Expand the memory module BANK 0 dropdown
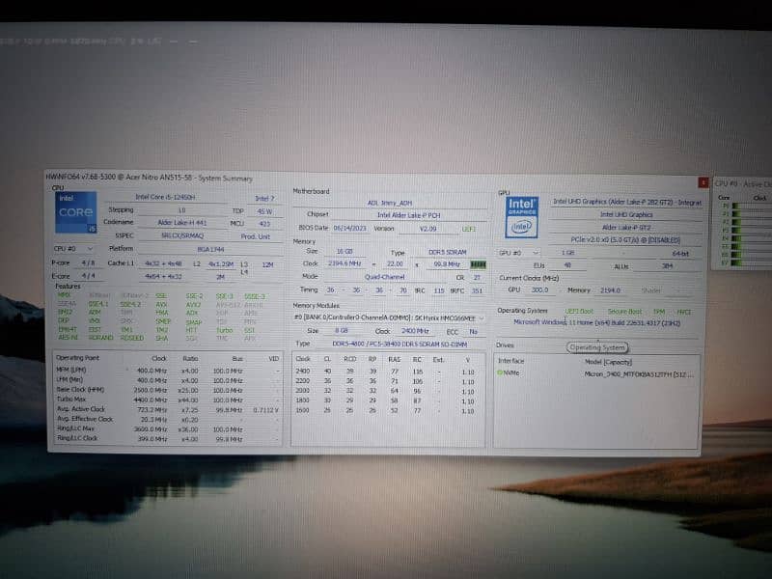Screen dimensions: 772x579 (x=386, y=316)
